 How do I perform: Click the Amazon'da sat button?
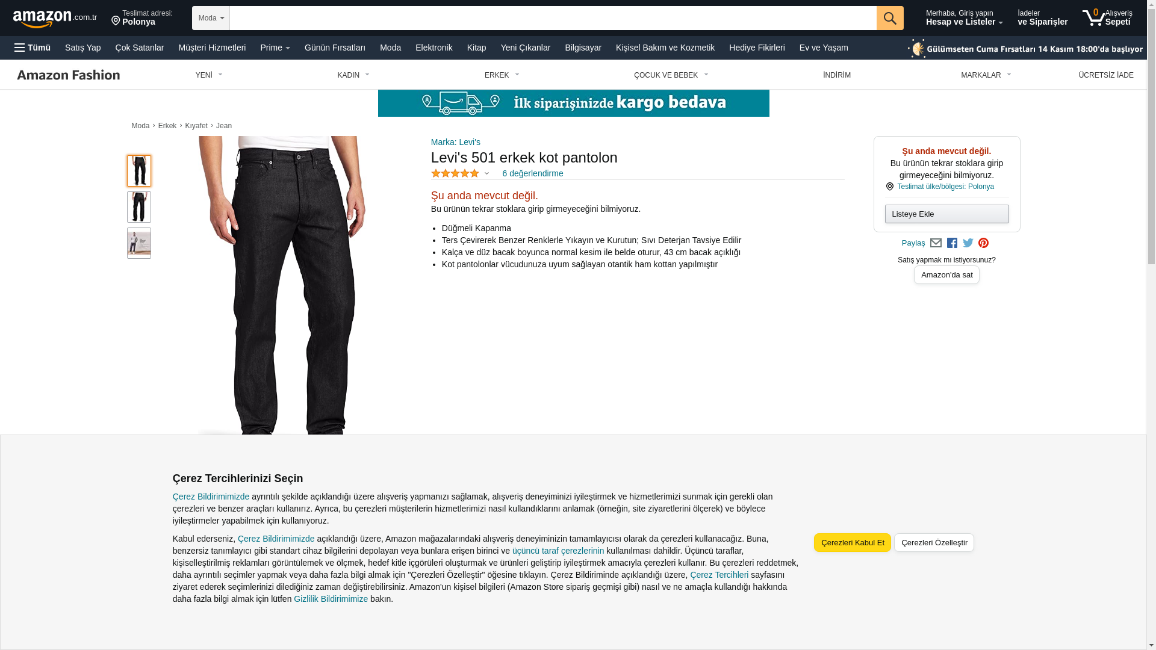coord(946,275)
